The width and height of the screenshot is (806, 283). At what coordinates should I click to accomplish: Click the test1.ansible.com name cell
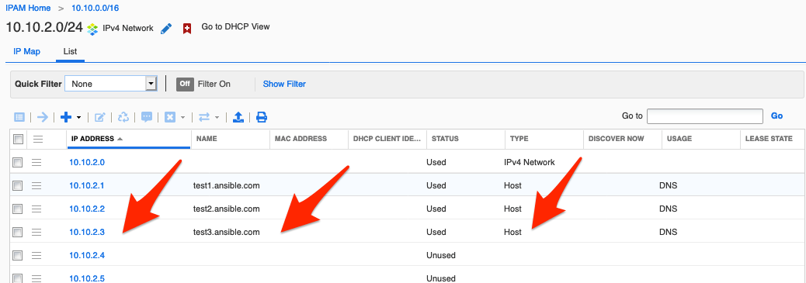pos(226,185)
